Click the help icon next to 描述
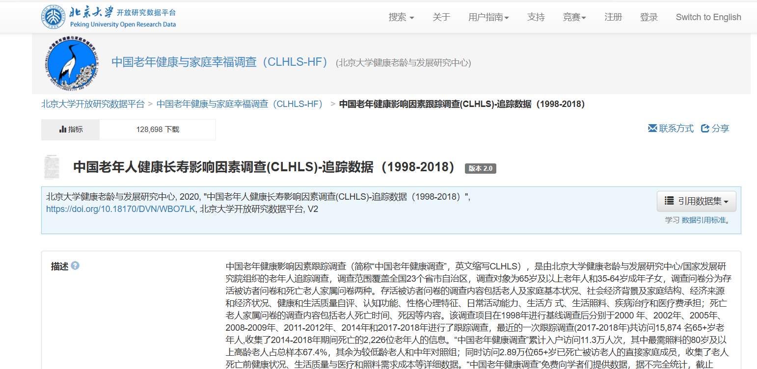Screen dimensions: 757x369 pos(75,266)
